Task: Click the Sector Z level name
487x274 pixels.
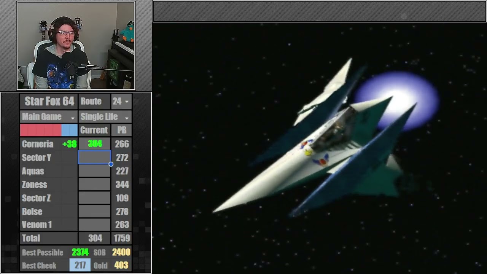Action: [x=36, y=198]
